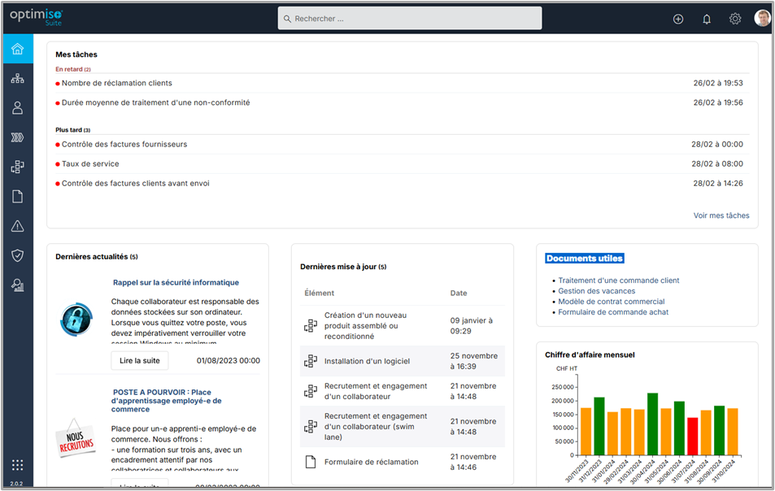Screen dimensions: 775x491
Task: Open the apps grid icon in sidebar
Action: click(17, 465)
